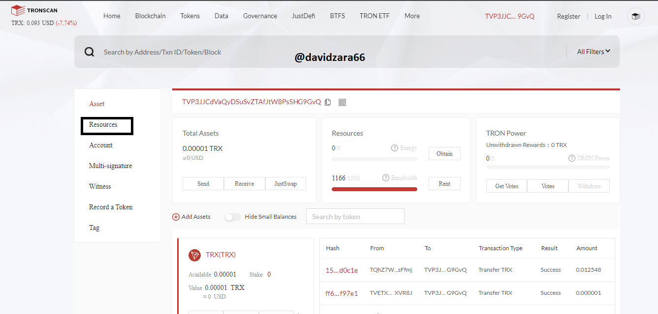Select Tag in the sidebar
Image resolution: width=658 pixels, height=314 pixels.
(94, 228)
